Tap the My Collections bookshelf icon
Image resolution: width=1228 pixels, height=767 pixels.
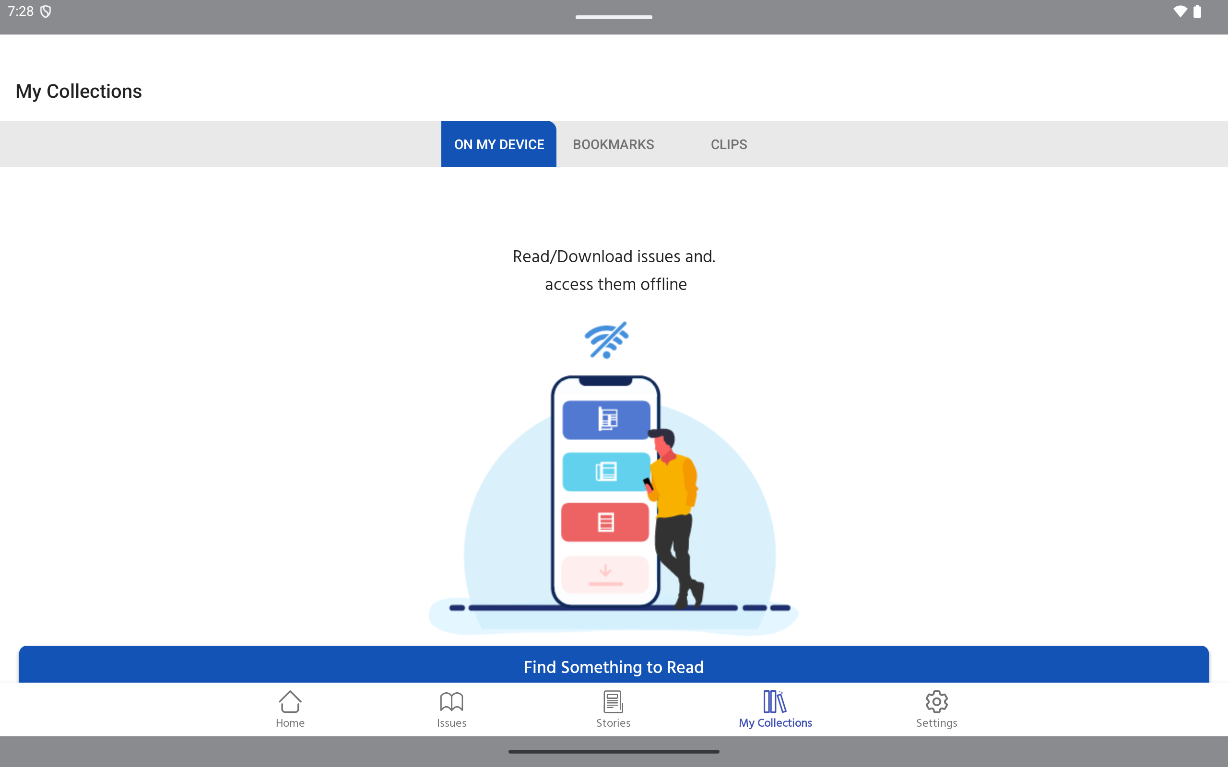(775, 701)
